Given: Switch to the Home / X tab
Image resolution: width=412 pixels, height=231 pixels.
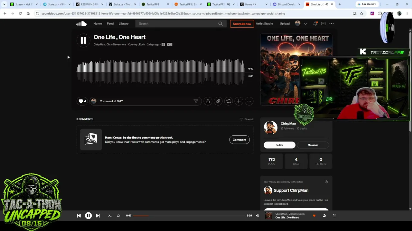Looking at the screenshot, I should (x=254, y=4).
